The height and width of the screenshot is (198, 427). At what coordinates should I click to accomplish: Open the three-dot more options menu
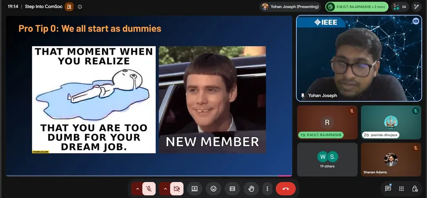tap(267, 189)
